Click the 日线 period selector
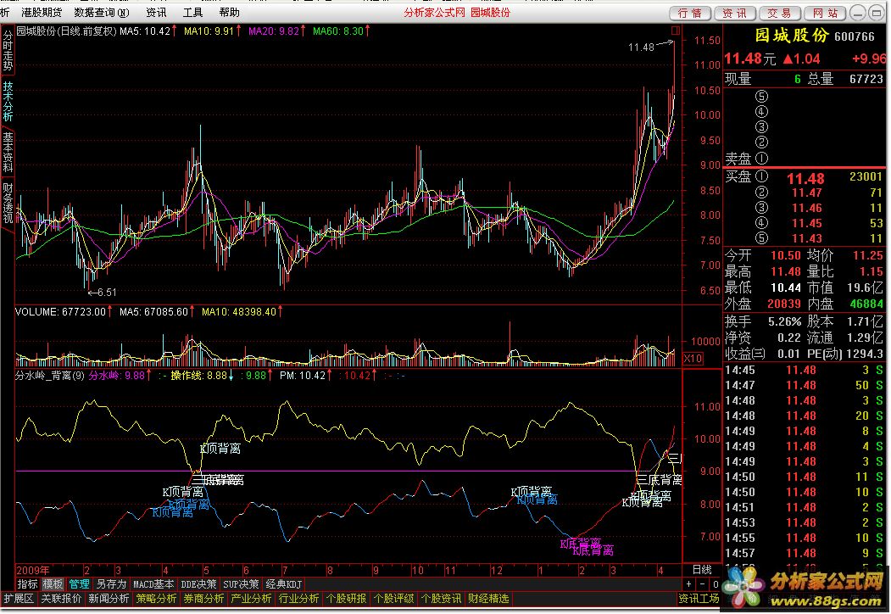The height and width of the screenshot is (614, 891). [702, 570]
